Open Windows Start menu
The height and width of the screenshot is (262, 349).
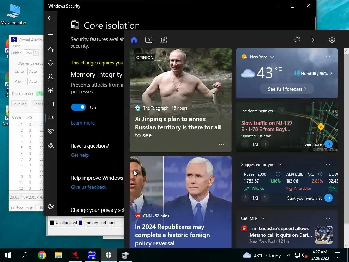tap(8, 255)
